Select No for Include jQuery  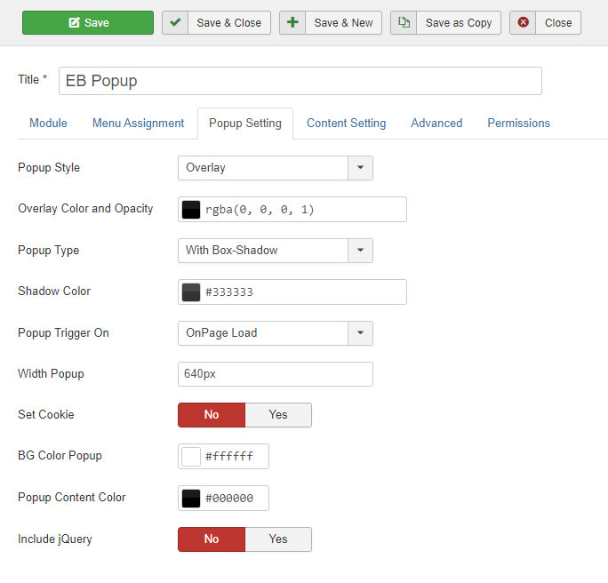click(212, 539)
